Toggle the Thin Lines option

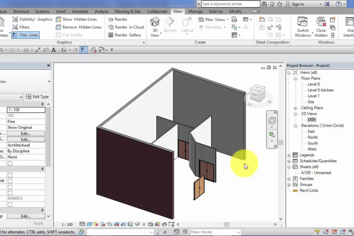pos(25,35)
